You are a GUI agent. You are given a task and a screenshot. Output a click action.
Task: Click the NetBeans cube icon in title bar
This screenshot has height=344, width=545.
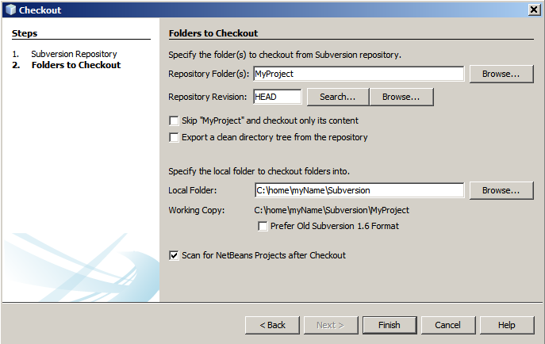10,10
